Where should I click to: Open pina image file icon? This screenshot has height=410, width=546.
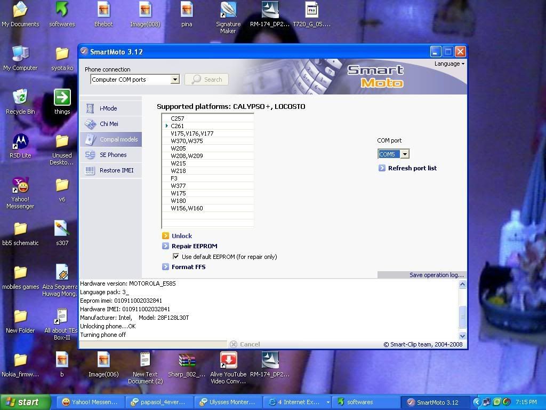[x=187, y=14]
